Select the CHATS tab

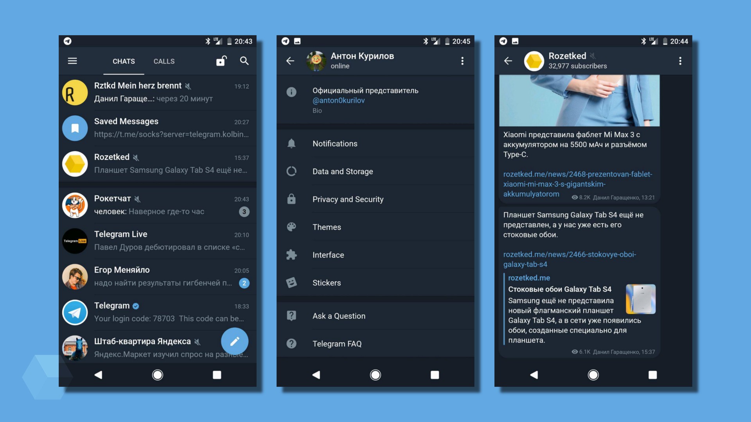click(x=124, y=61)
